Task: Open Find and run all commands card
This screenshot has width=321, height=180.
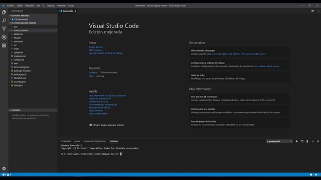Action: [x=239, y=98]
